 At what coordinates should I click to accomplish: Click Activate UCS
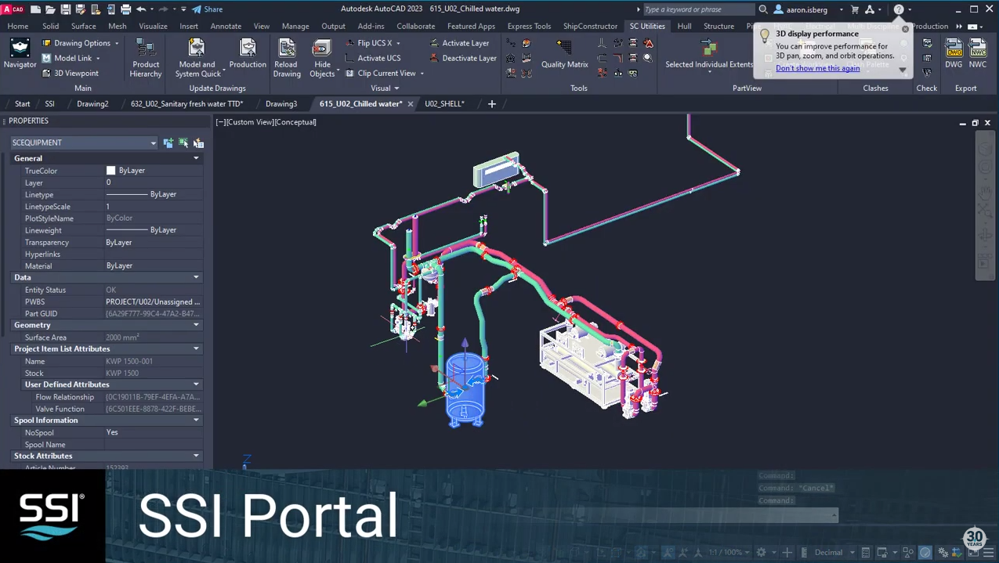pyautogui.click(x=373, y=58)
